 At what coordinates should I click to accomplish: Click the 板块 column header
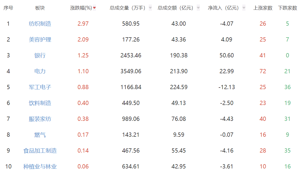coord(40,8)
